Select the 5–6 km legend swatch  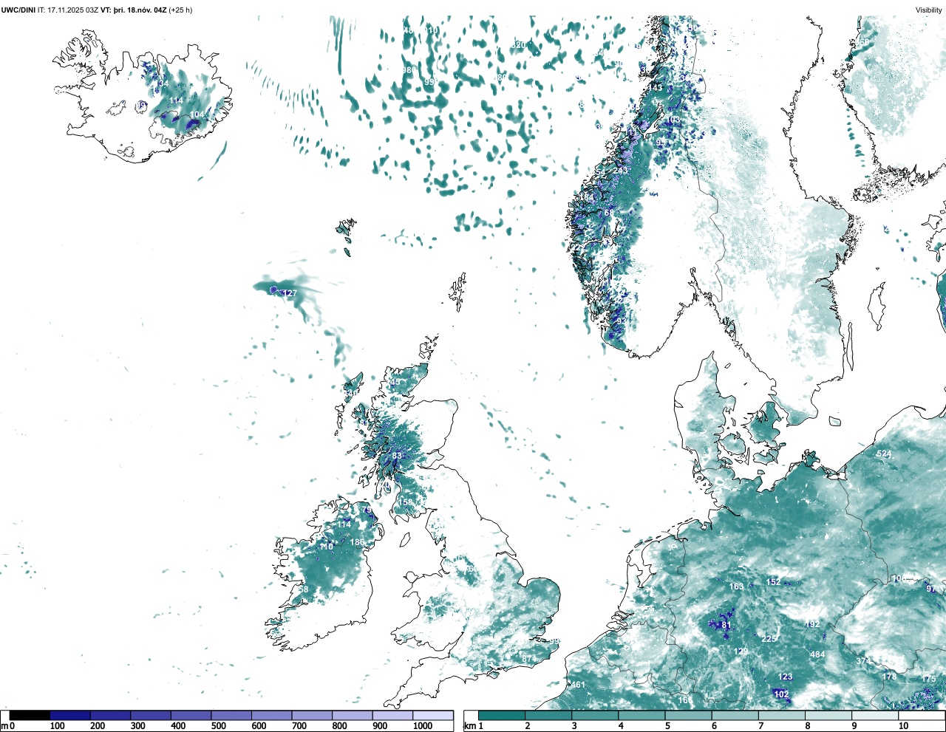(x=689, y=715)
